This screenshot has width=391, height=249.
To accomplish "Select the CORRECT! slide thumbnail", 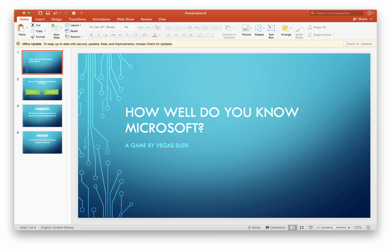I will [x=42, y=116].
